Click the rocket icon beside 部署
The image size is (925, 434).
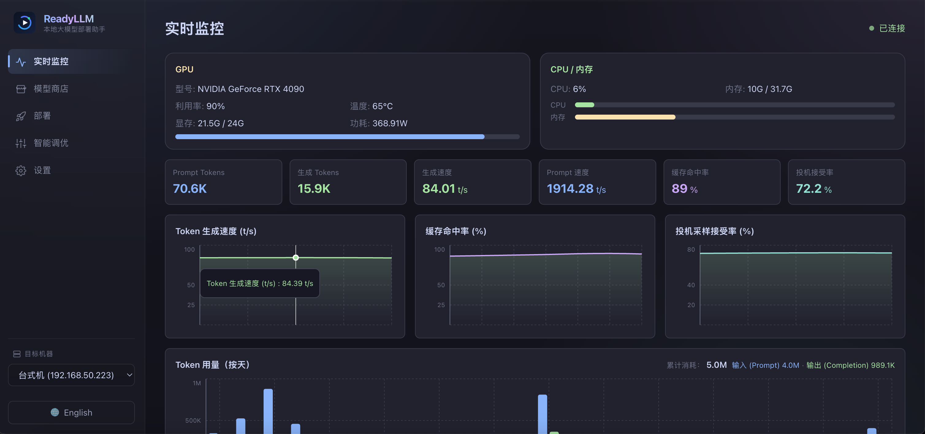21,116
